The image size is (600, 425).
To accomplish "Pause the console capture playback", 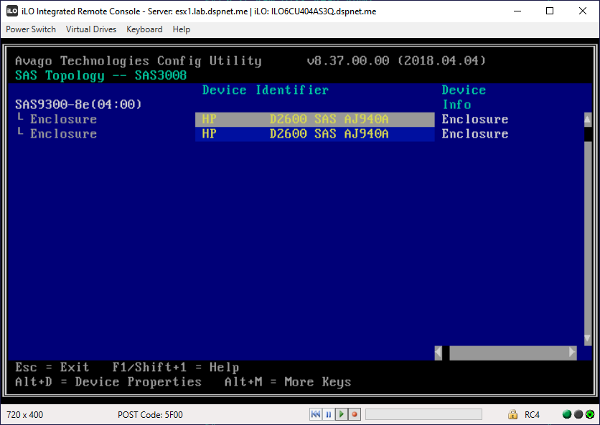I will click(329, 414).
